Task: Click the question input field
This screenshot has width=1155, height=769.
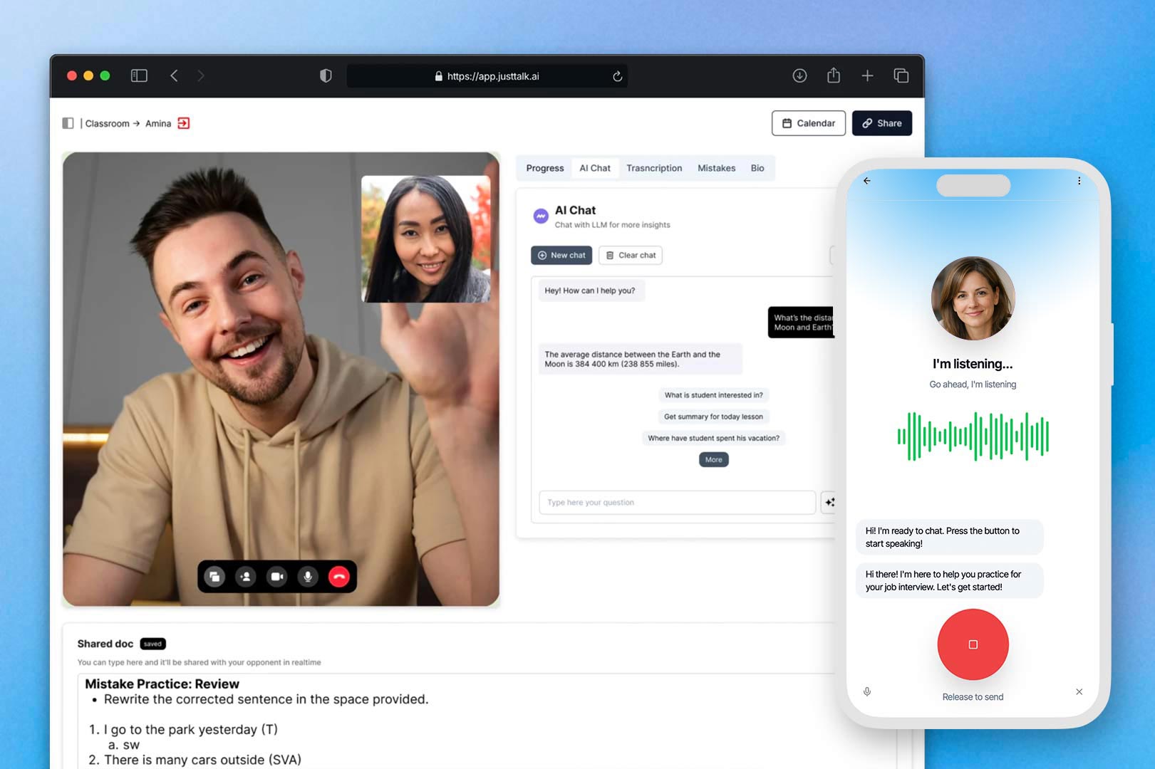Action: point(677,502)
